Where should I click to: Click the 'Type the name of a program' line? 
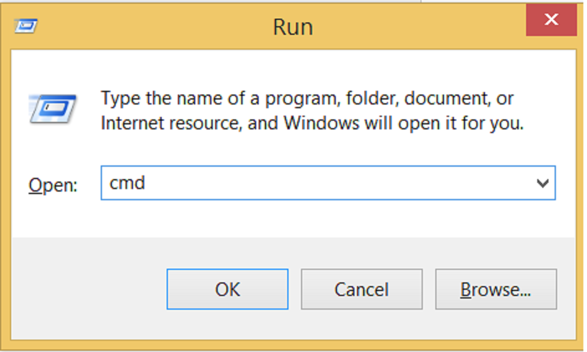pos(307,98)
